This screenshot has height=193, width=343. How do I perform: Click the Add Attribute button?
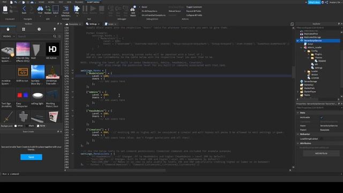coord(321,153)
